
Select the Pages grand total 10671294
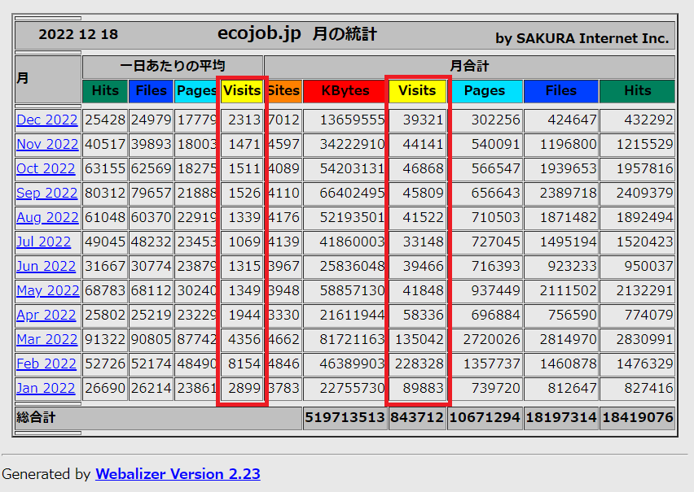[x=485, y=418]
